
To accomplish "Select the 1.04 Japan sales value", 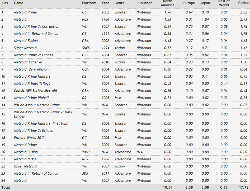I will point(205,20).
